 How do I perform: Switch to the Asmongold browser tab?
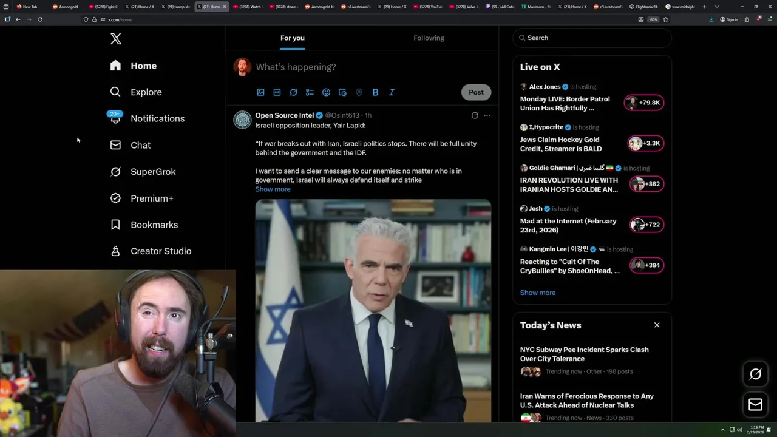66,7
